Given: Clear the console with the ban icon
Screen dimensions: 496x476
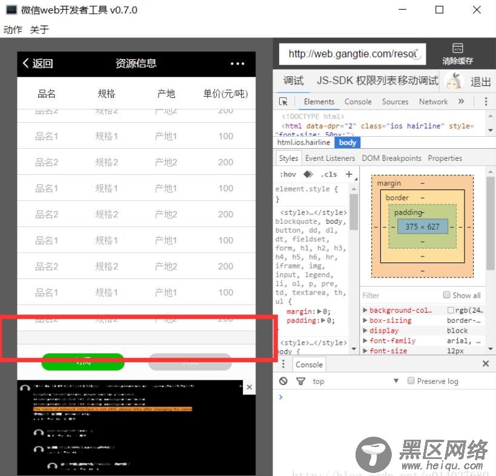Looking at the screenshot, I should (x=283, y=381).
